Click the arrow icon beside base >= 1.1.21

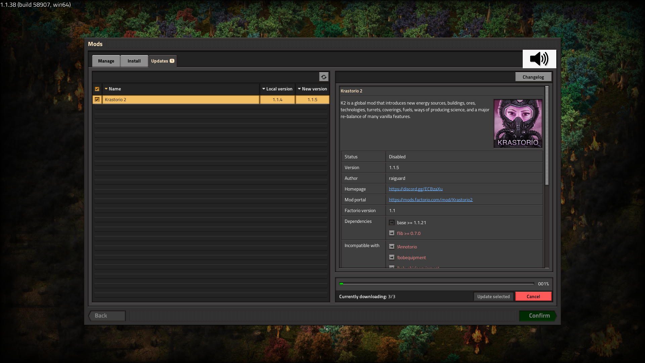pos(392,222)
